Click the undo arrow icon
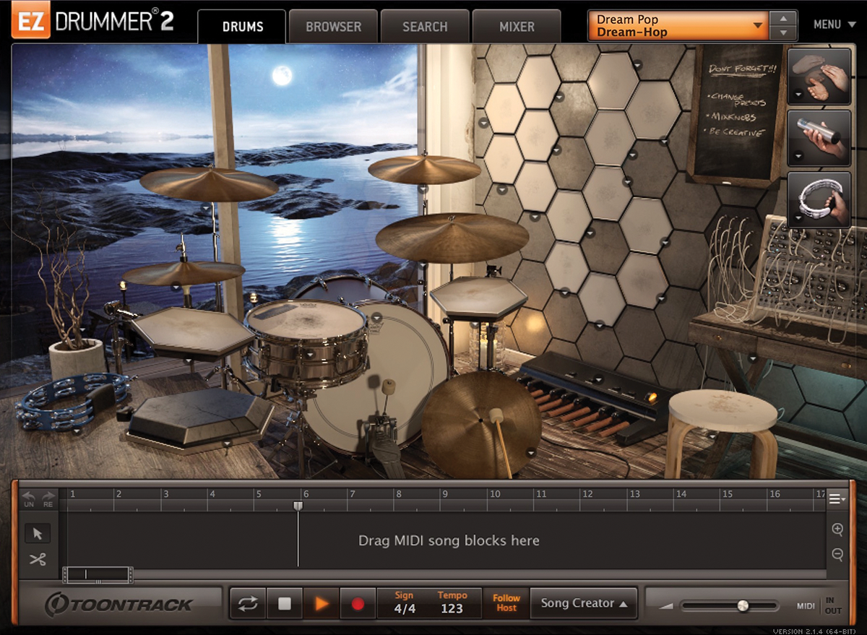867x635 pixels. (x=29, y=498)
